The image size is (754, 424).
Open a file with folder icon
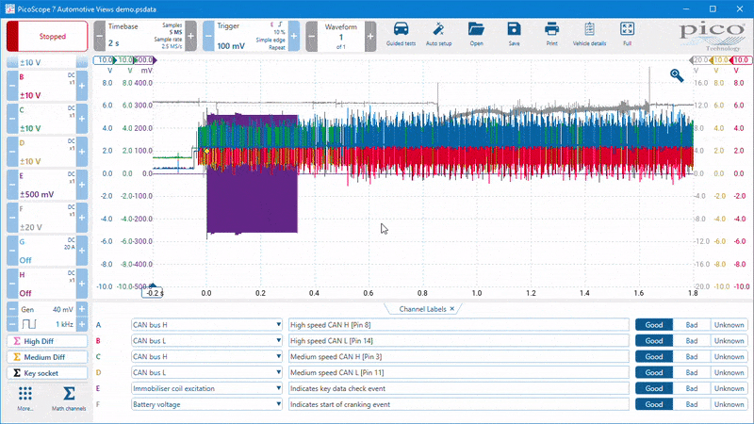pos(476,35)
